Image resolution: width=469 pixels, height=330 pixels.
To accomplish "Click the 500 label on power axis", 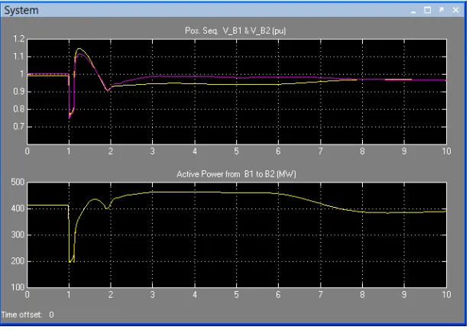I will [x=18, y=182].
